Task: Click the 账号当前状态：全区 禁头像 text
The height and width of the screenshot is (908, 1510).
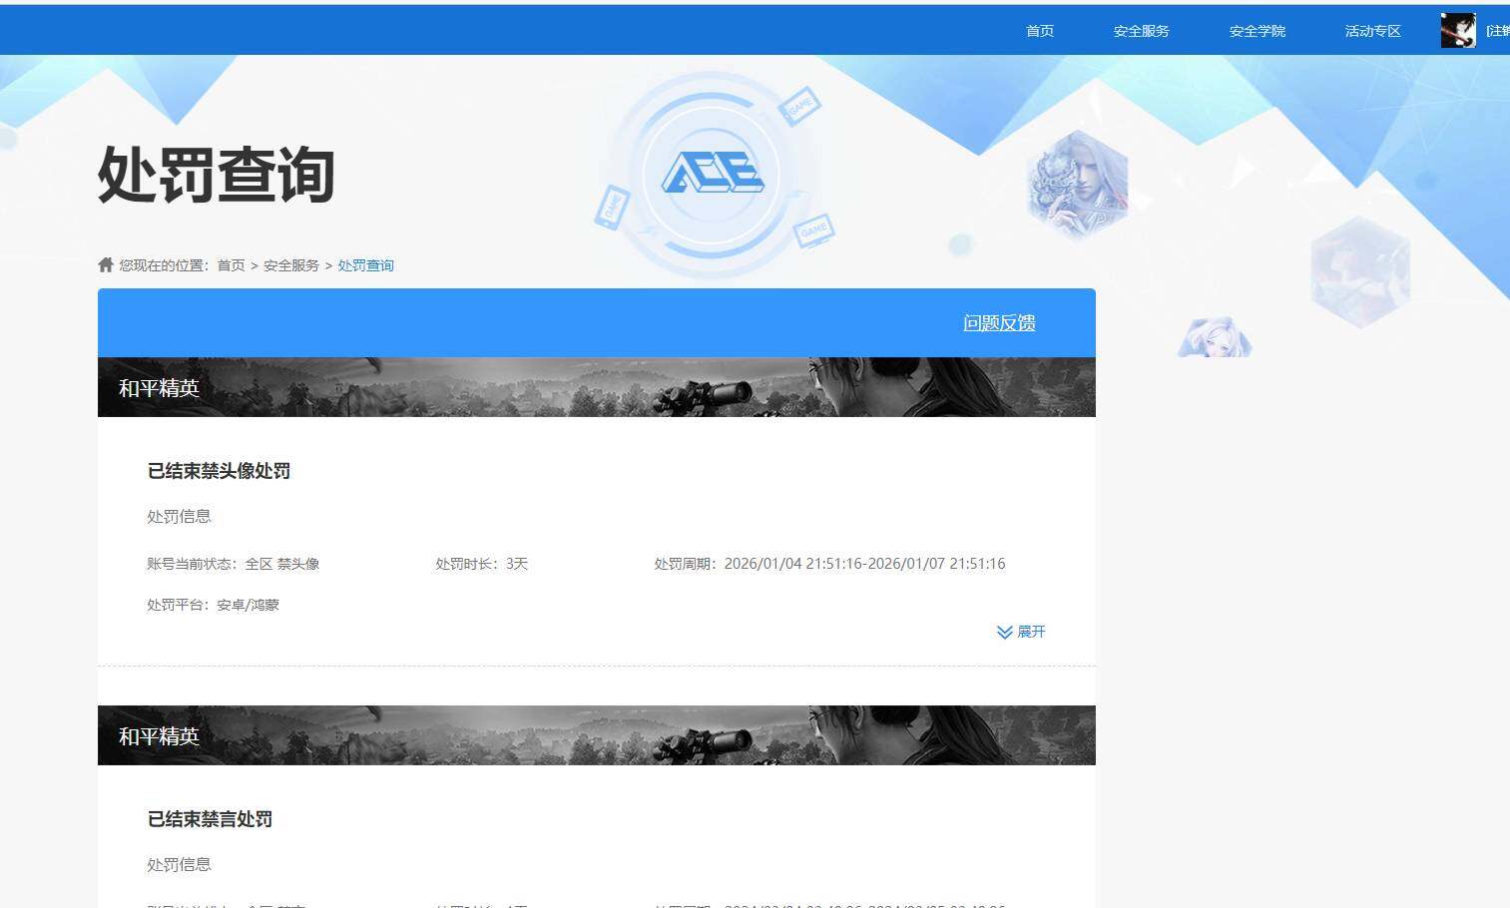Action: pyautogui.click(x=234, y=564)
